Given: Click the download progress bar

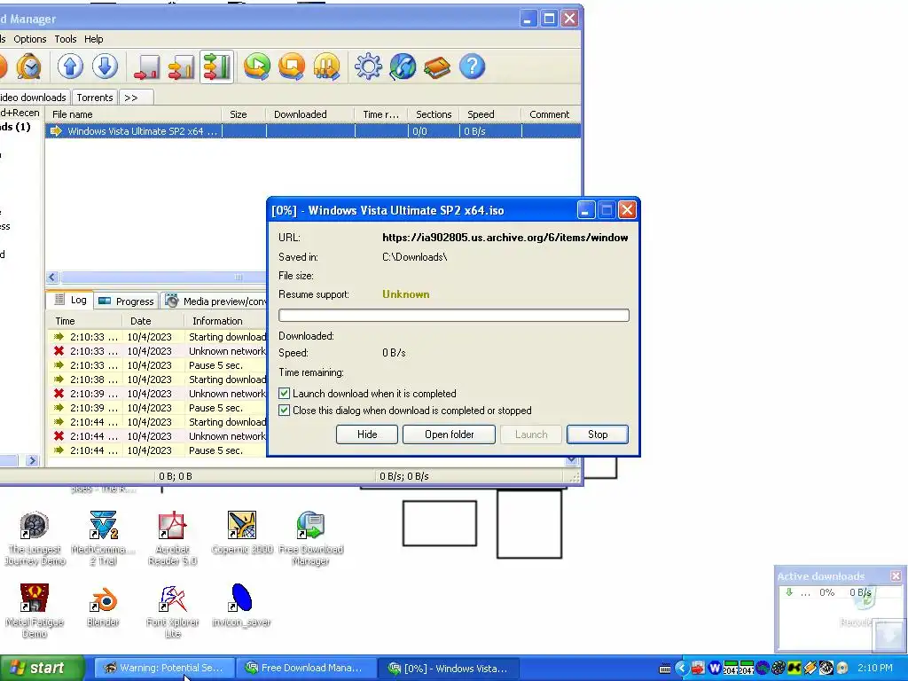Looking at the screenshot, I should pyautogui.click(x=454, y=315).
